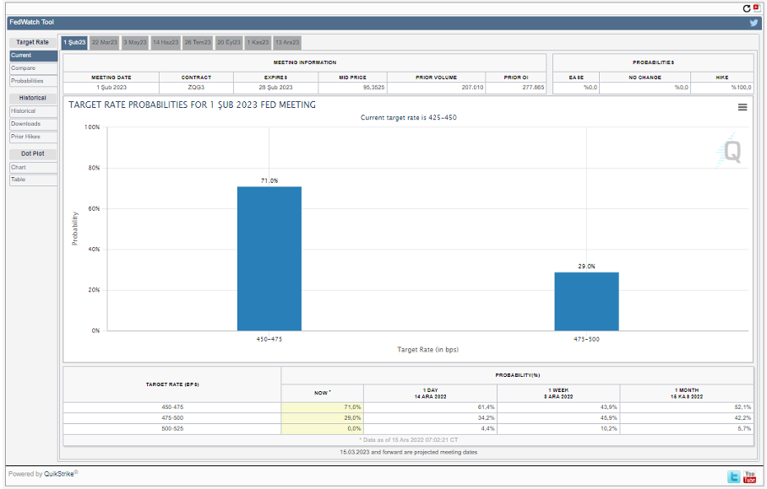The image size is (767, 489).
Task: Open Dot Plot Chart item
Action: pyautogui.click(x=33, y=168)
